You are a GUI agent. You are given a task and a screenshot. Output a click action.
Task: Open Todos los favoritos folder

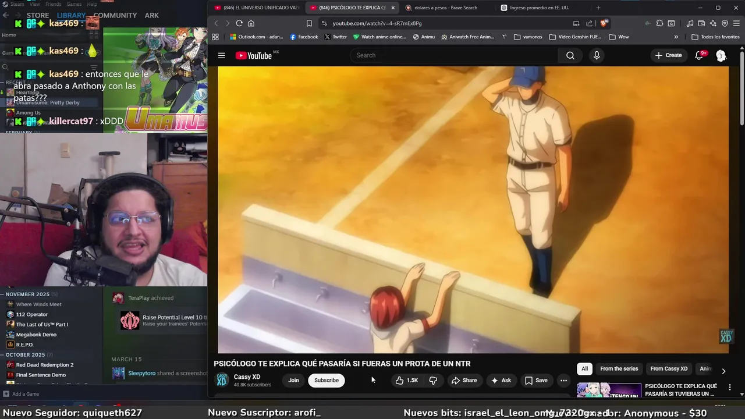(715, 37)
